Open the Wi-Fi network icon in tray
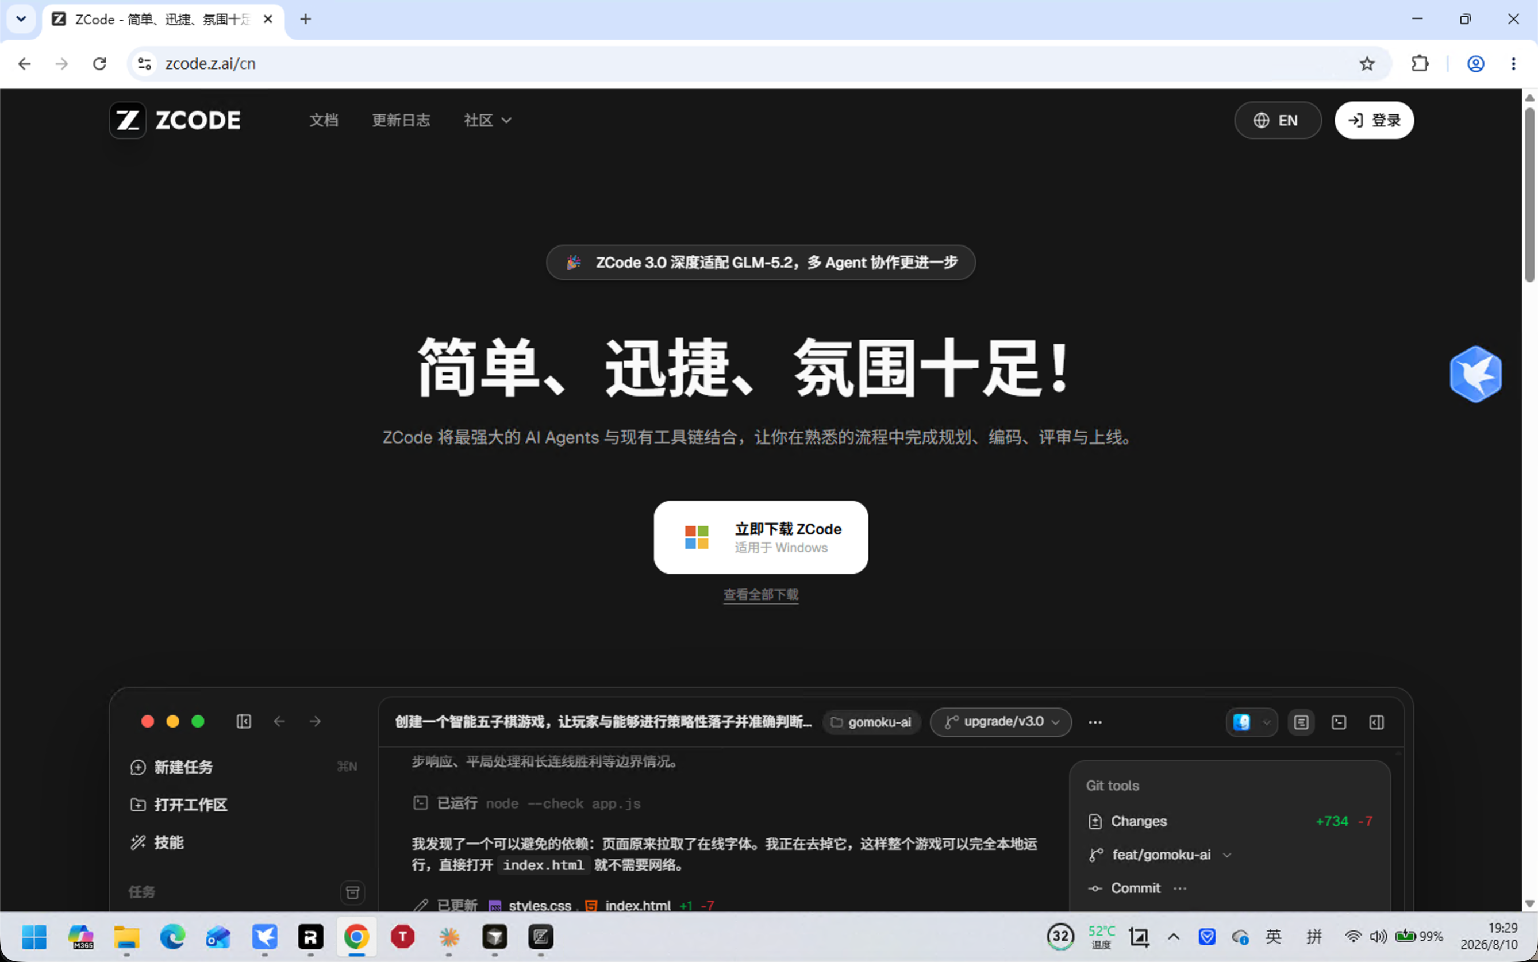This screenshot has height=962, width=1538. tap(1353, 937)
